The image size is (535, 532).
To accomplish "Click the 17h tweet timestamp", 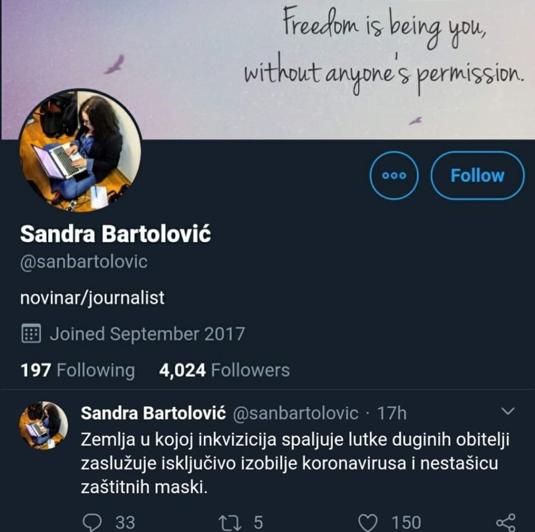I will tap(392, 413).
